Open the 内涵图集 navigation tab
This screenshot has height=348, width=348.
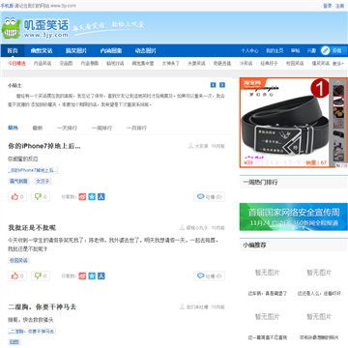111,50
